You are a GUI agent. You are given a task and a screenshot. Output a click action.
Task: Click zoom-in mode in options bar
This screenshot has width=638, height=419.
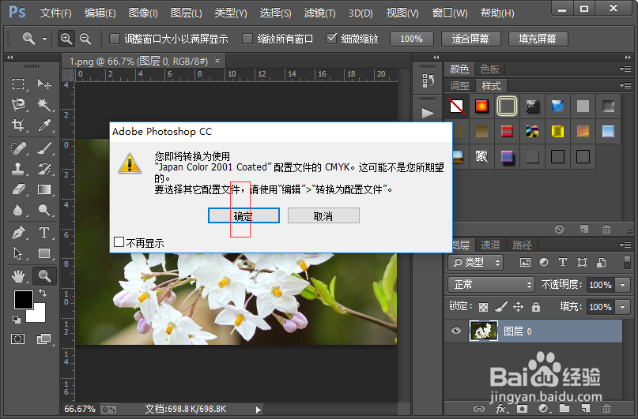[x=66, y=39]
